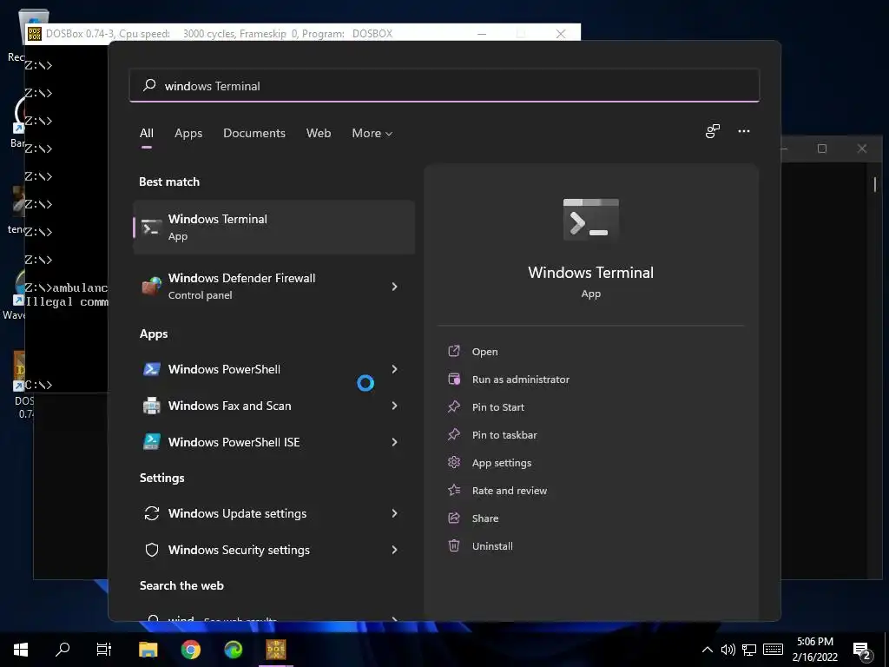
Task: Switch to the Web search tab
Action: [x=319, y=133]
